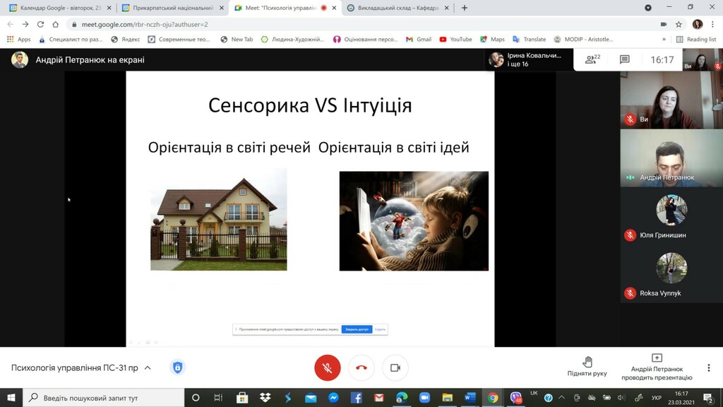Open the participants list icon
Screen dimensions: 723x407
593,60
